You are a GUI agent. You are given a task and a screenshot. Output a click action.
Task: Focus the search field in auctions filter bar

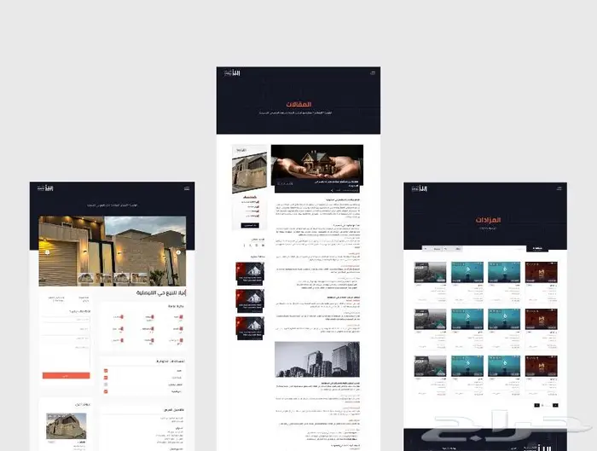click(494, 249)
